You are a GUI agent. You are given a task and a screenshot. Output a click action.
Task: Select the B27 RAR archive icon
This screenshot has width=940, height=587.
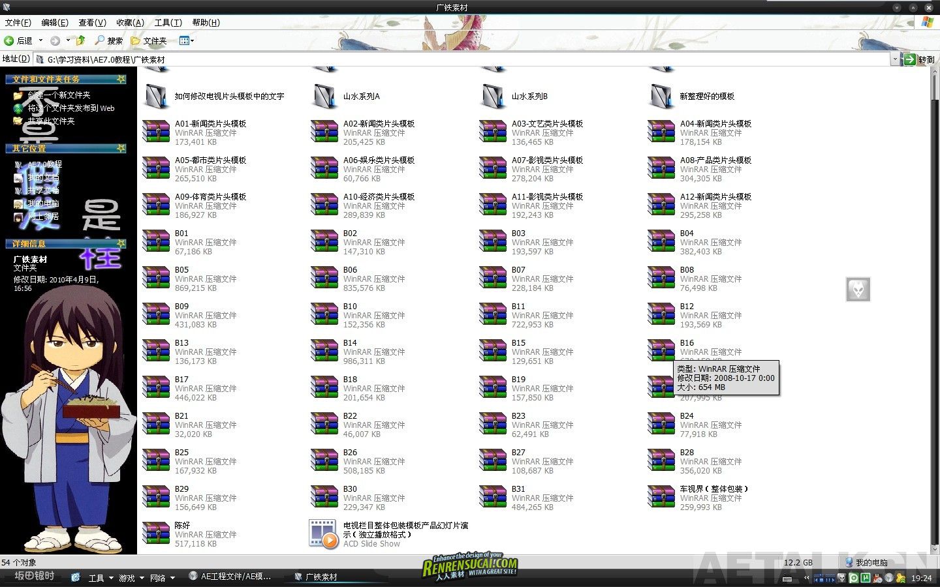pyautogui.click(x=493, y=460)
